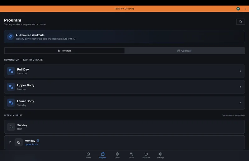Image resolution: width=249 pixels, height=161 pixels.
Task: Click the PeakForm Coaching title
Action: [x=124, y=9]
